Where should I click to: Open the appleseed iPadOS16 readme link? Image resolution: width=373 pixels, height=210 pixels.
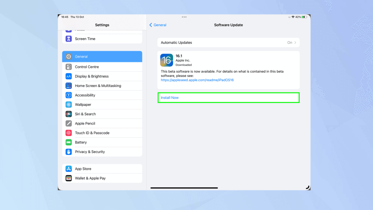pos(197,80)
